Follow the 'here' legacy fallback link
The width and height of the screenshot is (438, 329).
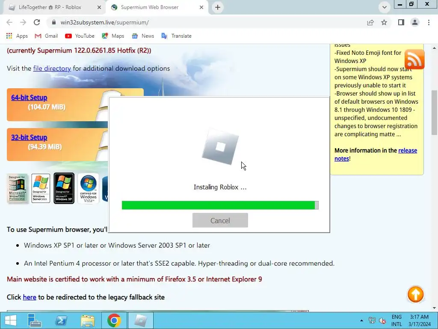30,297
